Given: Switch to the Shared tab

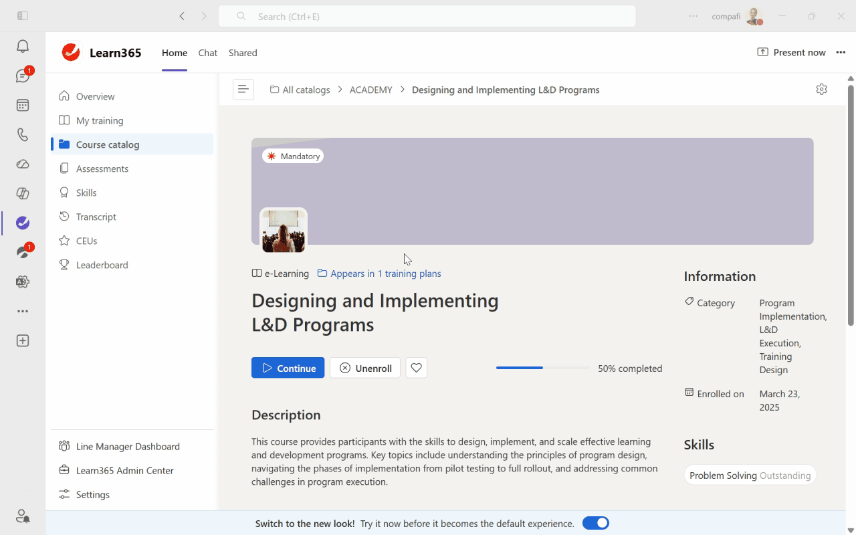Looking at the screenshot, I should 242,53.
